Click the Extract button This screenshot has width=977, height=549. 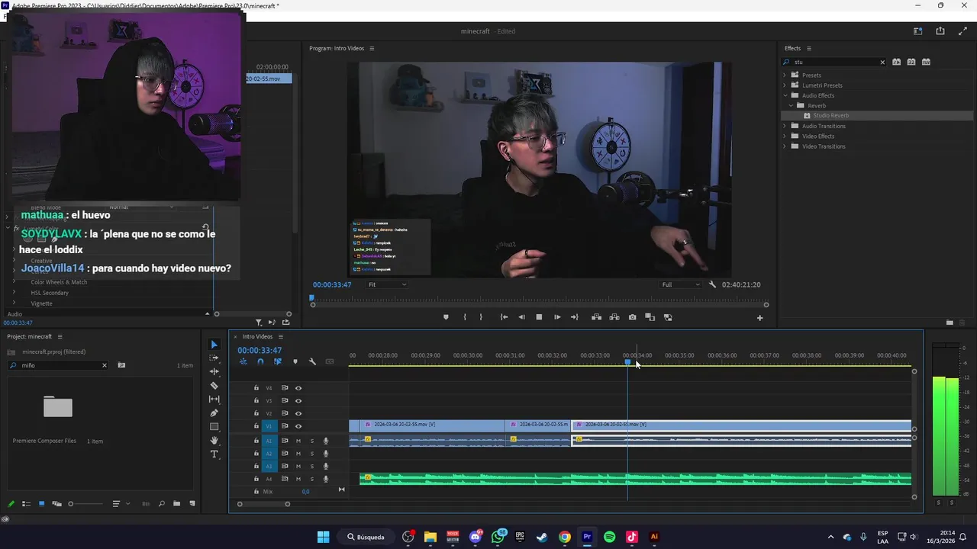click(x=614, y=317)
